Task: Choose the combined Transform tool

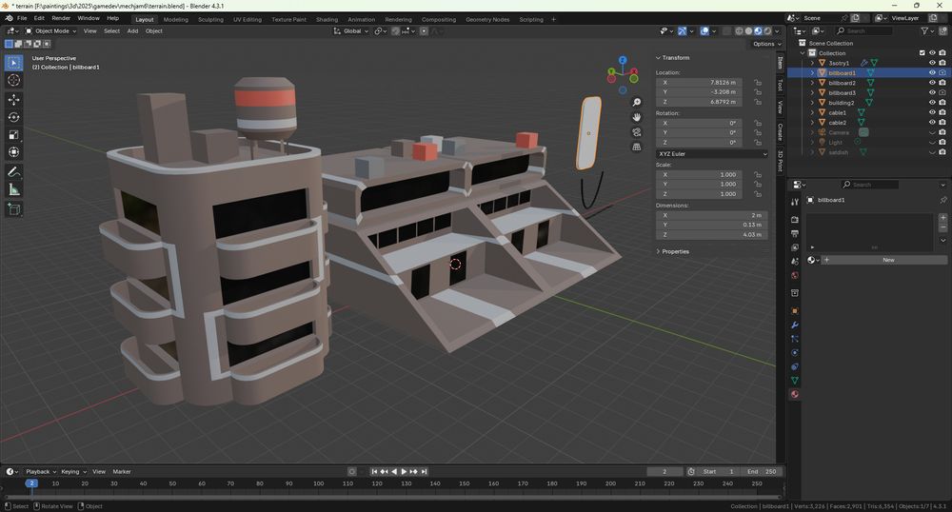Action: (x=14, y=152)
